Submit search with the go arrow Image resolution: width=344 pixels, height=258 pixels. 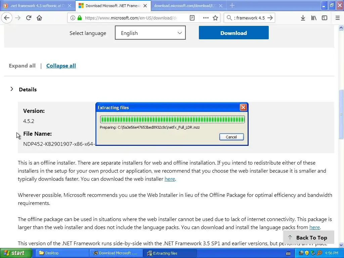click(x=270, y=18)
